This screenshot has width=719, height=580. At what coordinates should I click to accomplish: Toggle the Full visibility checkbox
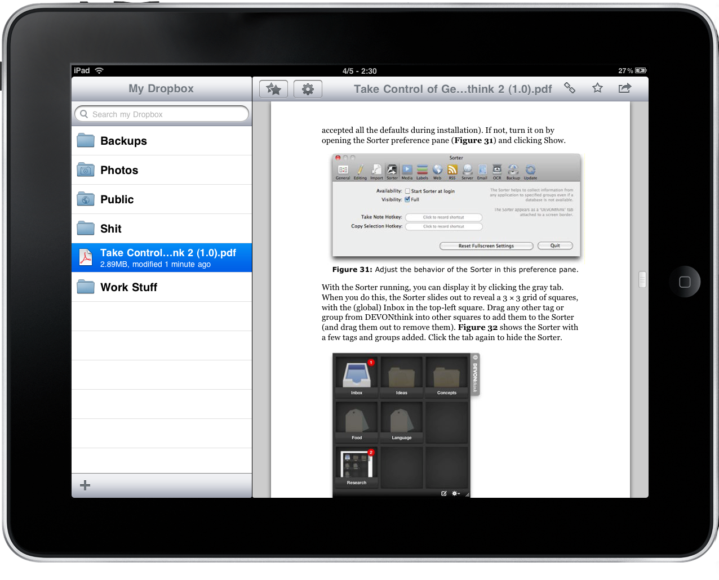click(x=407, y=199)
